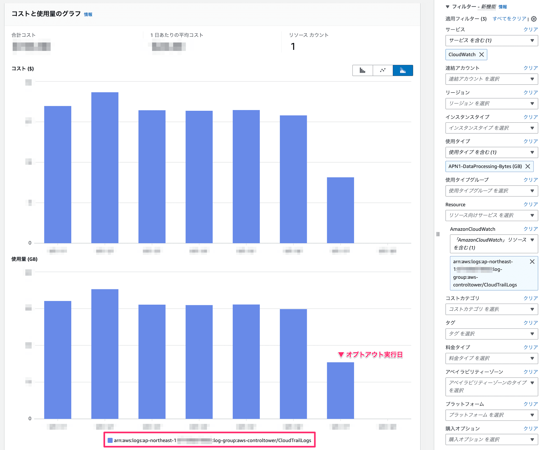Screen dimensions: 545x450
Task: Switch to bar chart view
Action: (x=362, y=71)
